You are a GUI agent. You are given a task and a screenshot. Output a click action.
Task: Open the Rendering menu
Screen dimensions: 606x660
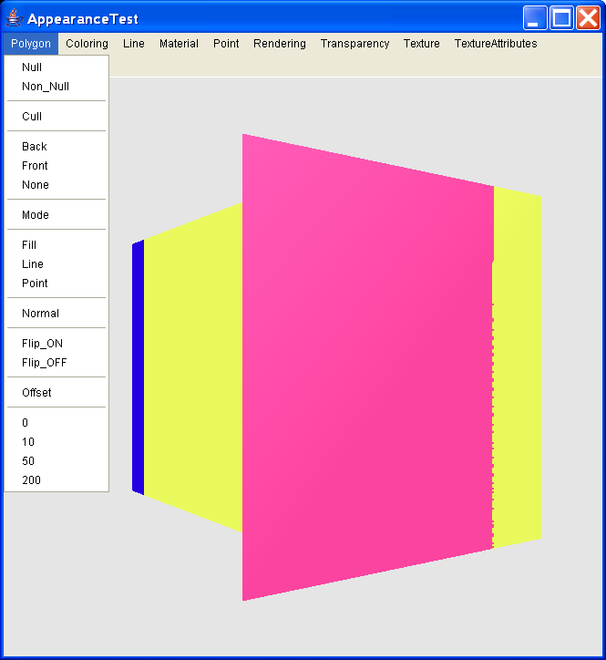coord(280,44)
